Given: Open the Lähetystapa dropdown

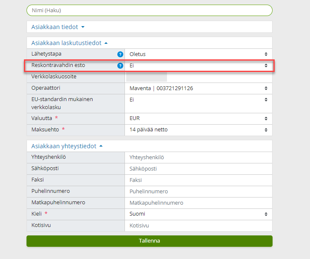Looking at the screenshot, I should coord(198,54).
